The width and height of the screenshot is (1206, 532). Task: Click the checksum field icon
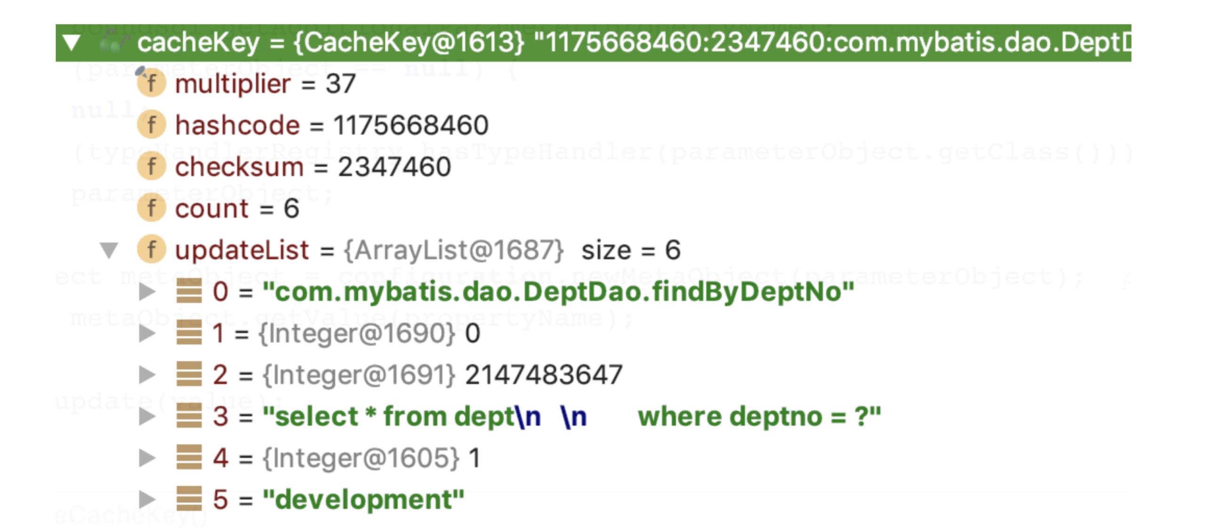coord(151,167)
